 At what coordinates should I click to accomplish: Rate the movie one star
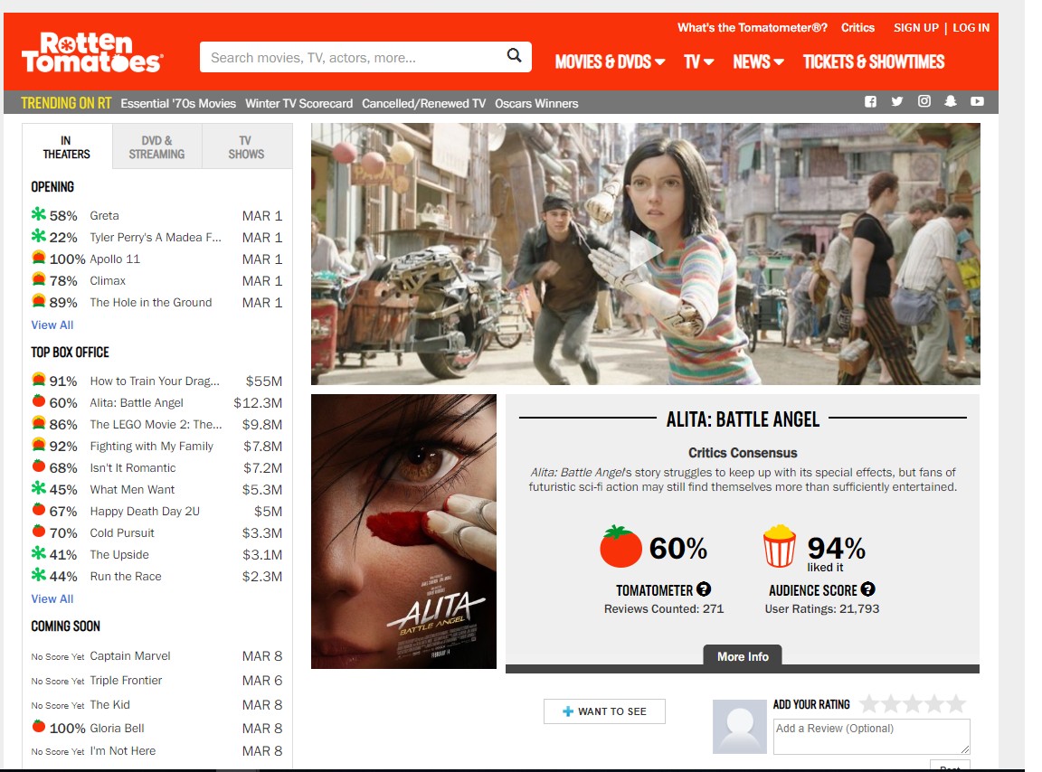pos(869,703)
